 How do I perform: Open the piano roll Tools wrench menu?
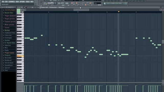tap(20, 7)
